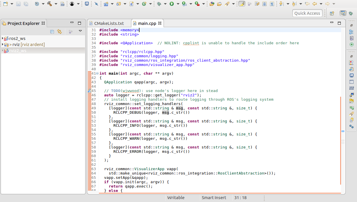
Task: Click the Debug bug icon in toolbar
Action: click(x=159, y=4)
